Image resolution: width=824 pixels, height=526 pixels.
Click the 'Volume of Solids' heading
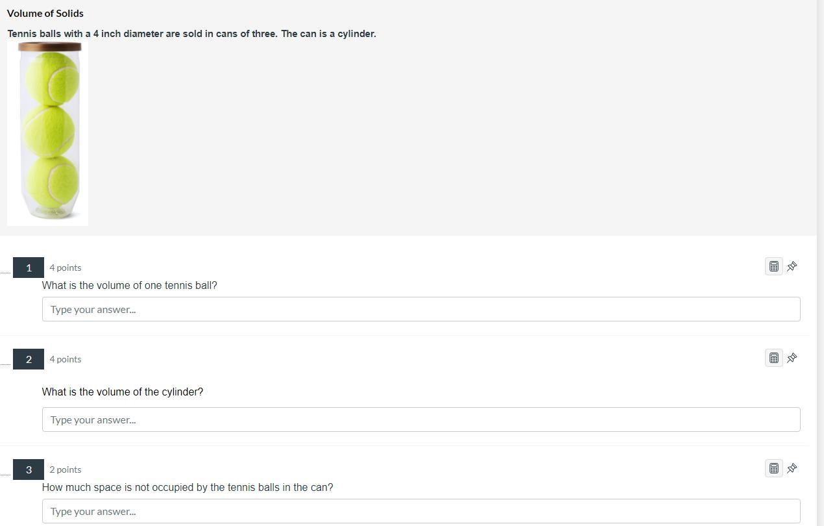point(45,13)
